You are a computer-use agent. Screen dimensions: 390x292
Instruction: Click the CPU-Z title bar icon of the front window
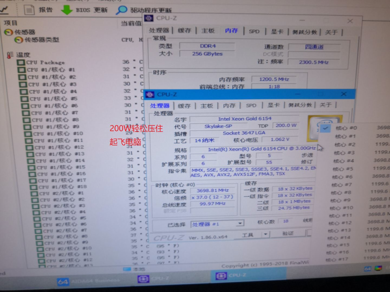150,94
